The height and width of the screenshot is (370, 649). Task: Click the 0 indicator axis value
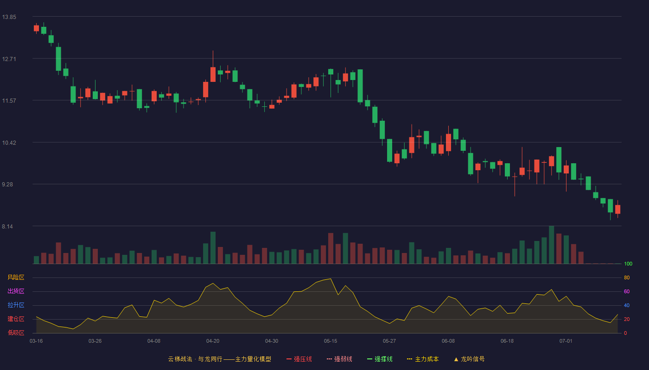tap(625, 333)
